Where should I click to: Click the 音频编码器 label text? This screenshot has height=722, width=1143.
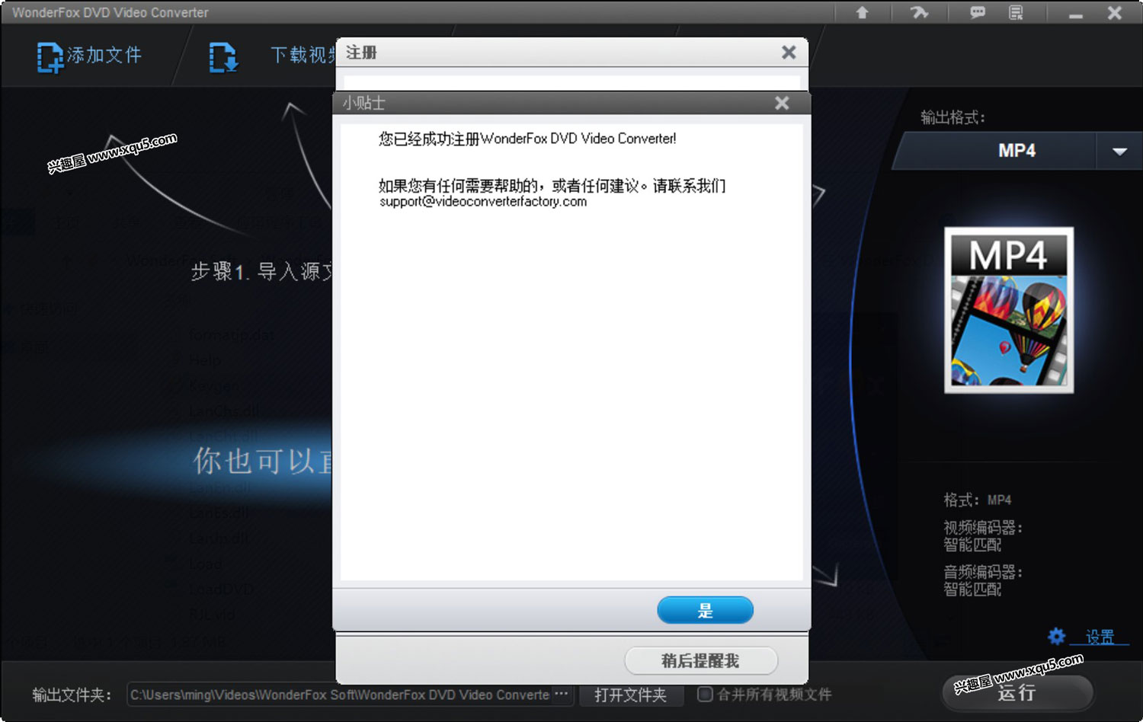tap(983, 571)
